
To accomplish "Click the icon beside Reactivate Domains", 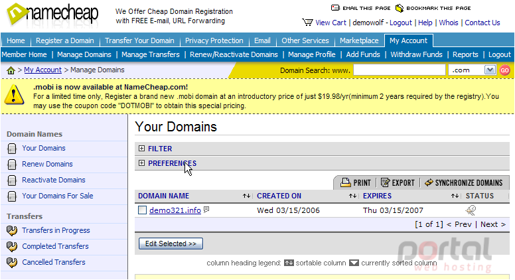I will click(12, 180).
